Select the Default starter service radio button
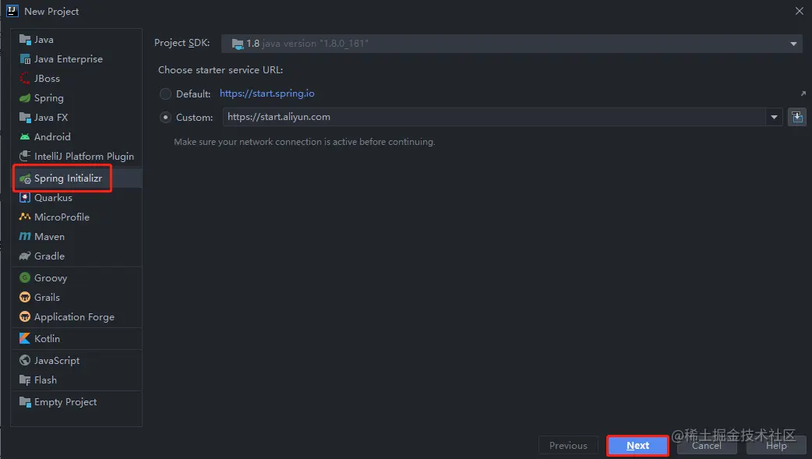 tap(165, 94)
